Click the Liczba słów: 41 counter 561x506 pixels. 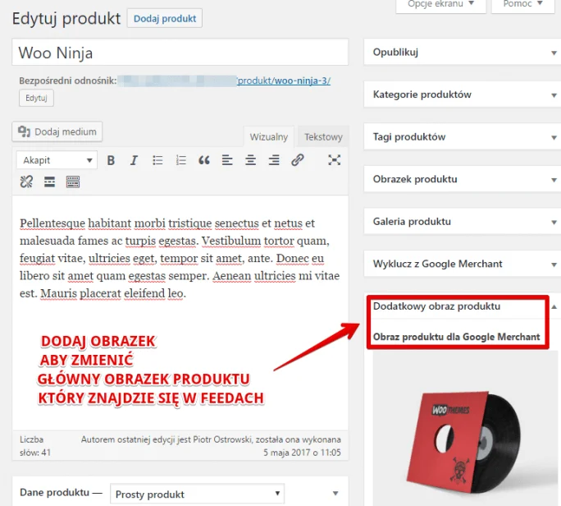(x=35, y=446)
